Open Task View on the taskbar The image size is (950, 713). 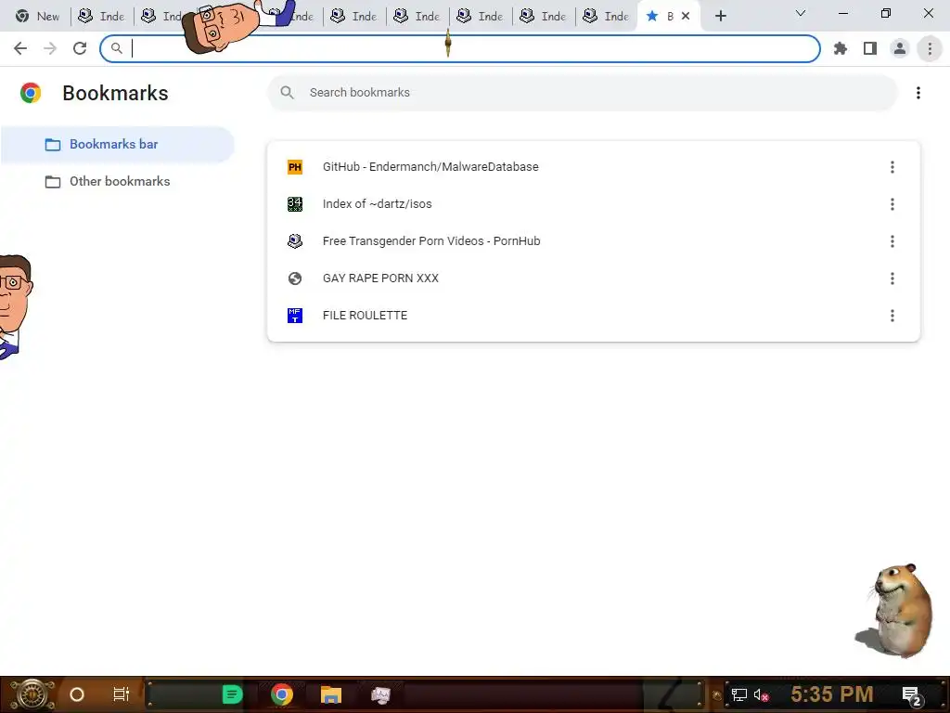tap(122, 694)
